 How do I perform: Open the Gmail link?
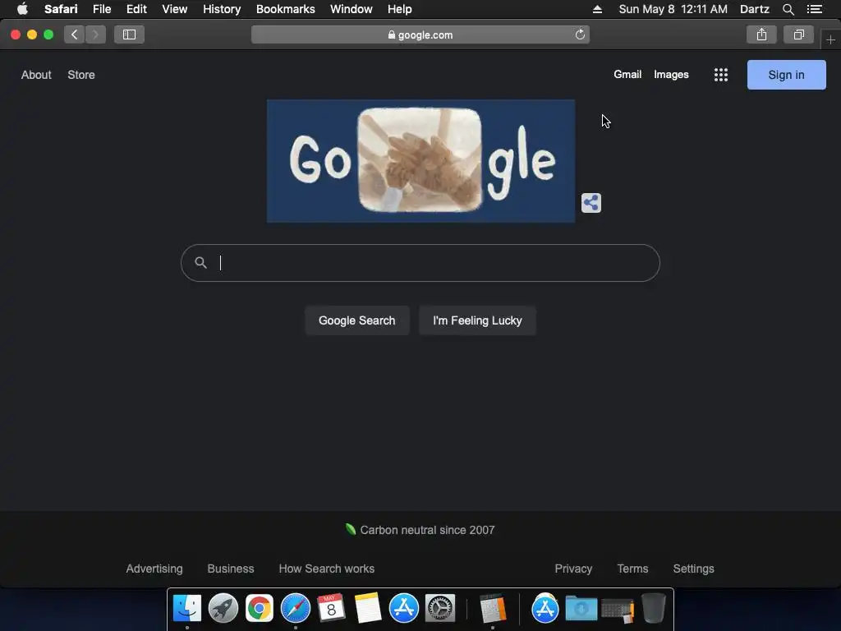pos(627,75)
